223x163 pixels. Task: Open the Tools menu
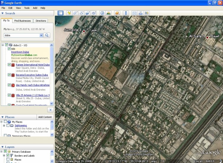click(x=27, y=8)
